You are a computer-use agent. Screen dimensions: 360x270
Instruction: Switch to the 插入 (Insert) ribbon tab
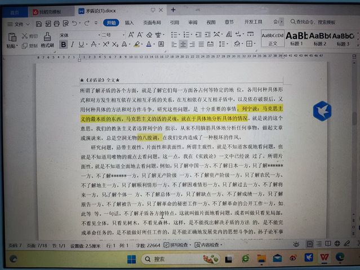129,23
